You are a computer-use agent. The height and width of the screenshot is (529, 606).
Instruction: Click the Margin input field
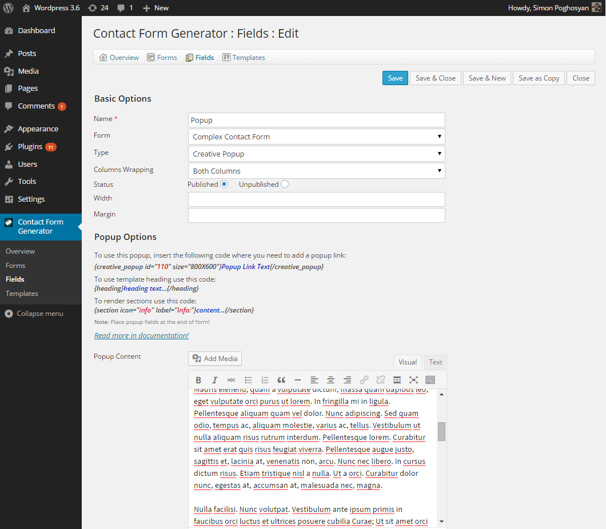pyautogui.click(x=317, y=215)
